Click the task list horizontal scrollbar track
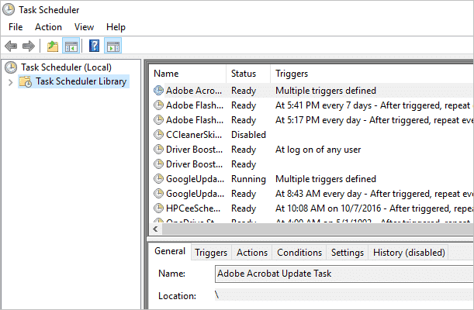 coord(317,229)
